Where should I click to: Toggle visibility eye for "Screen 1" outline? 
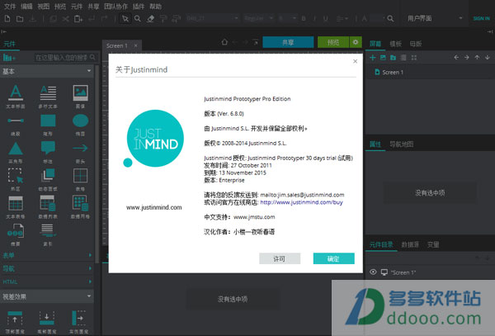click(373, 272)
